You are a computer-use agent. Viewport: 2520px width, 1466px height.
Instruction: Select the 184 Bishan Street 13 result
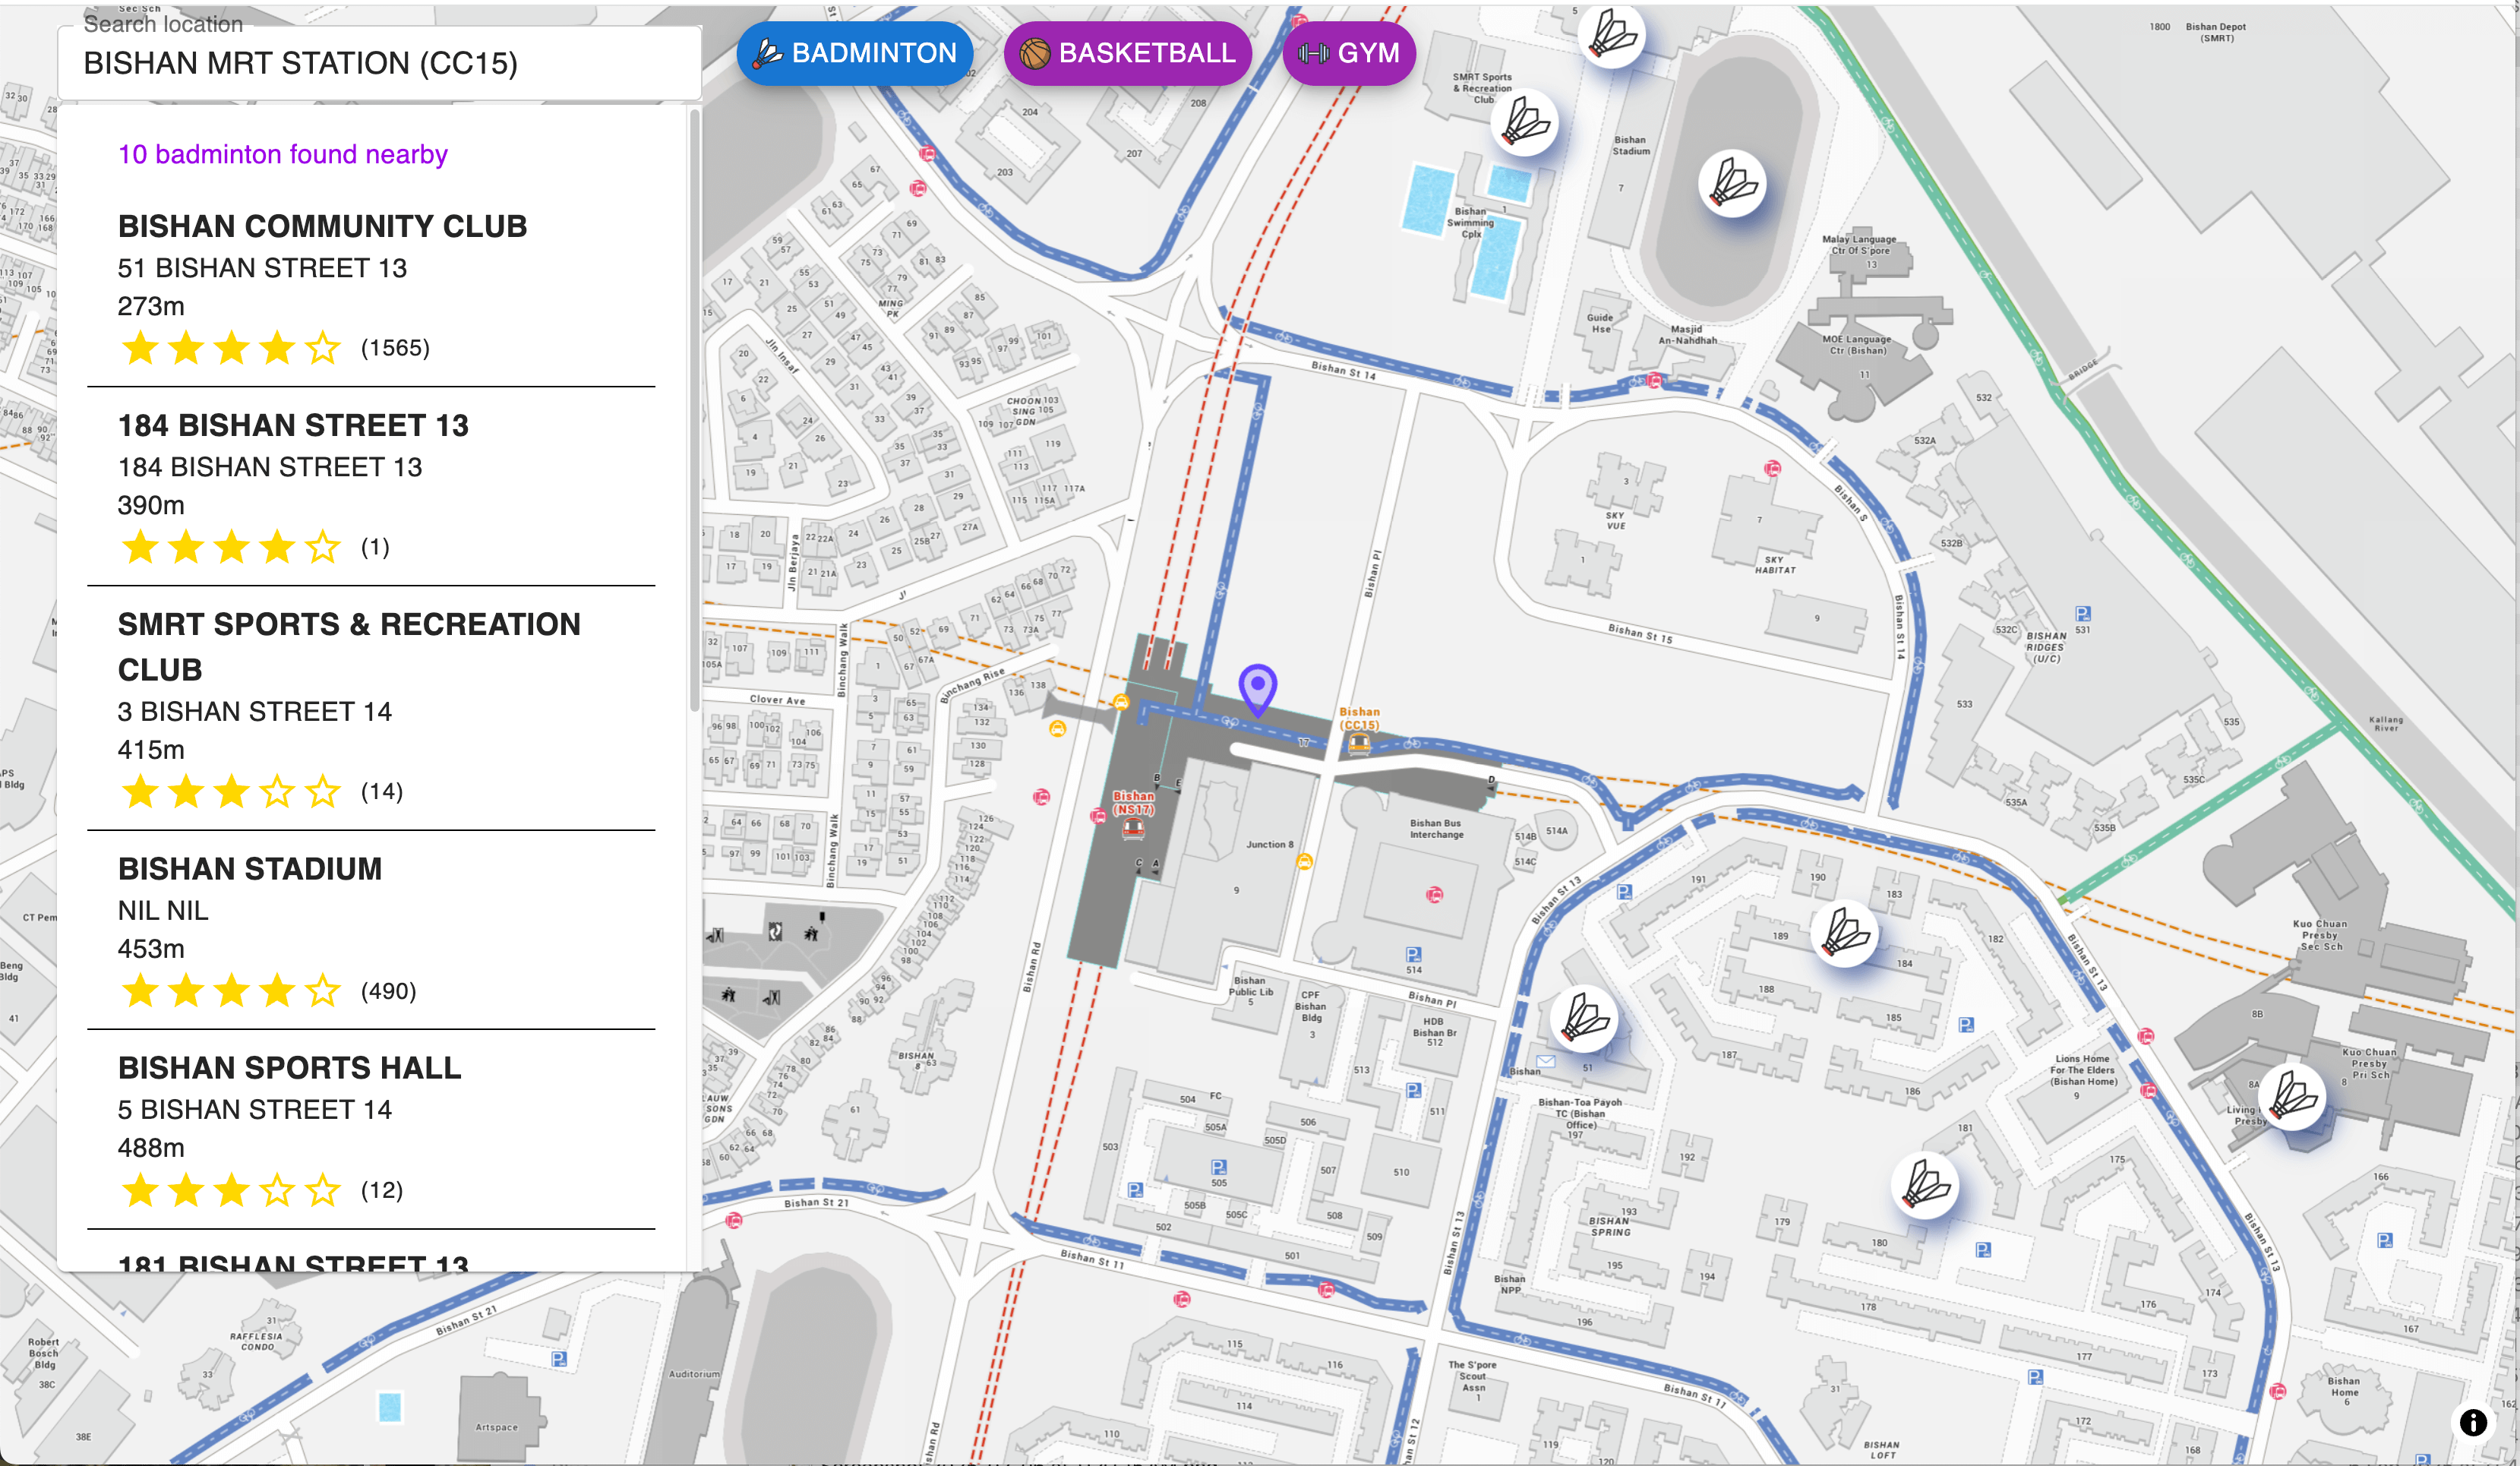tap(293, 425)
